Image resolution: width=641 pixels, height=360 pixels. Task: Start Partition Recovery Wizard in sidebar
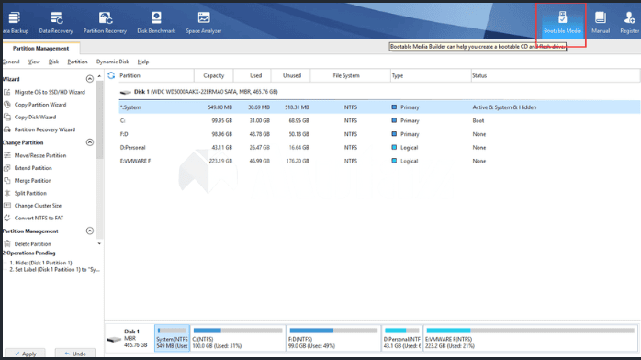click(39, 129)
